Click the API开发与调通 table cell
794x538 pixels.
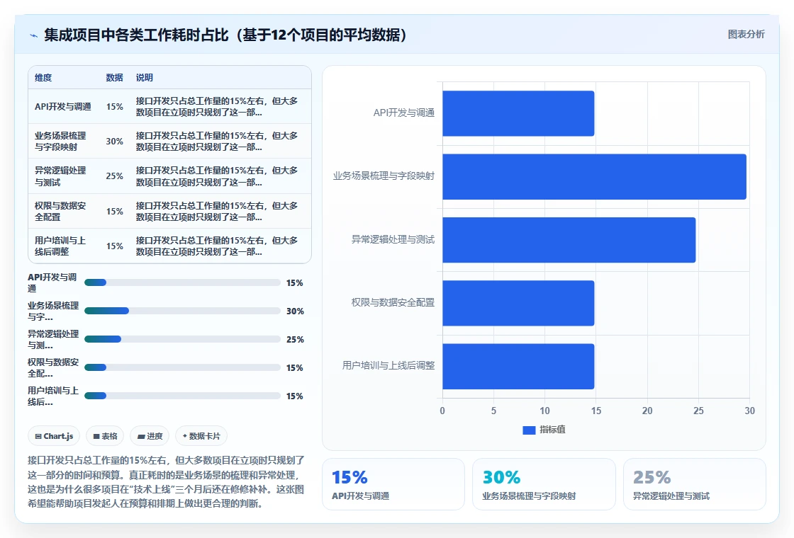63,107
